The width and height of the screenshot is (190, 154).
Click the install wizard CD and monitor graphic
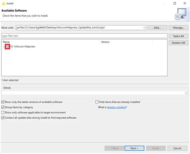[181, 14]
